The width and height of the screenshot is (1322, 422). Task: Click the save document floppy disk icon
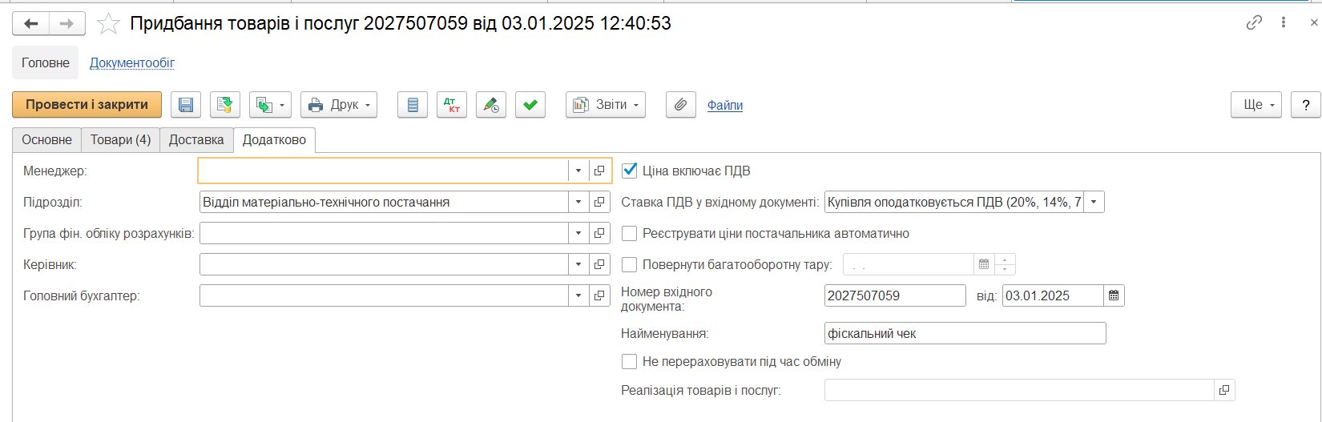point(186,105)
